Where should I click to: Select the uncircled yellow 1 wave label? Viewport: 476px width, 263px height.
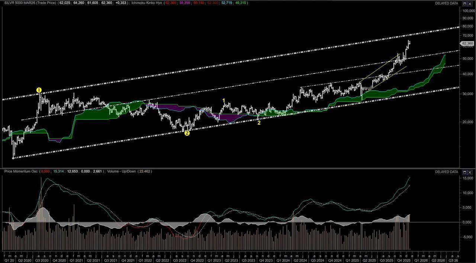pyautogui.click(x=224, y=101)
